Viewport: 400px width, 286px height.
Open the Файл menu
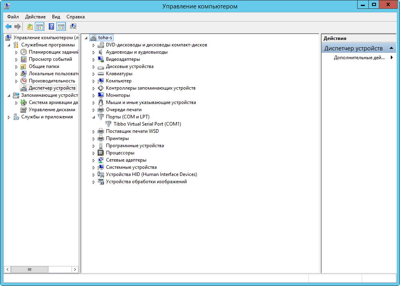pyautogui.click(x=13, y=17)
